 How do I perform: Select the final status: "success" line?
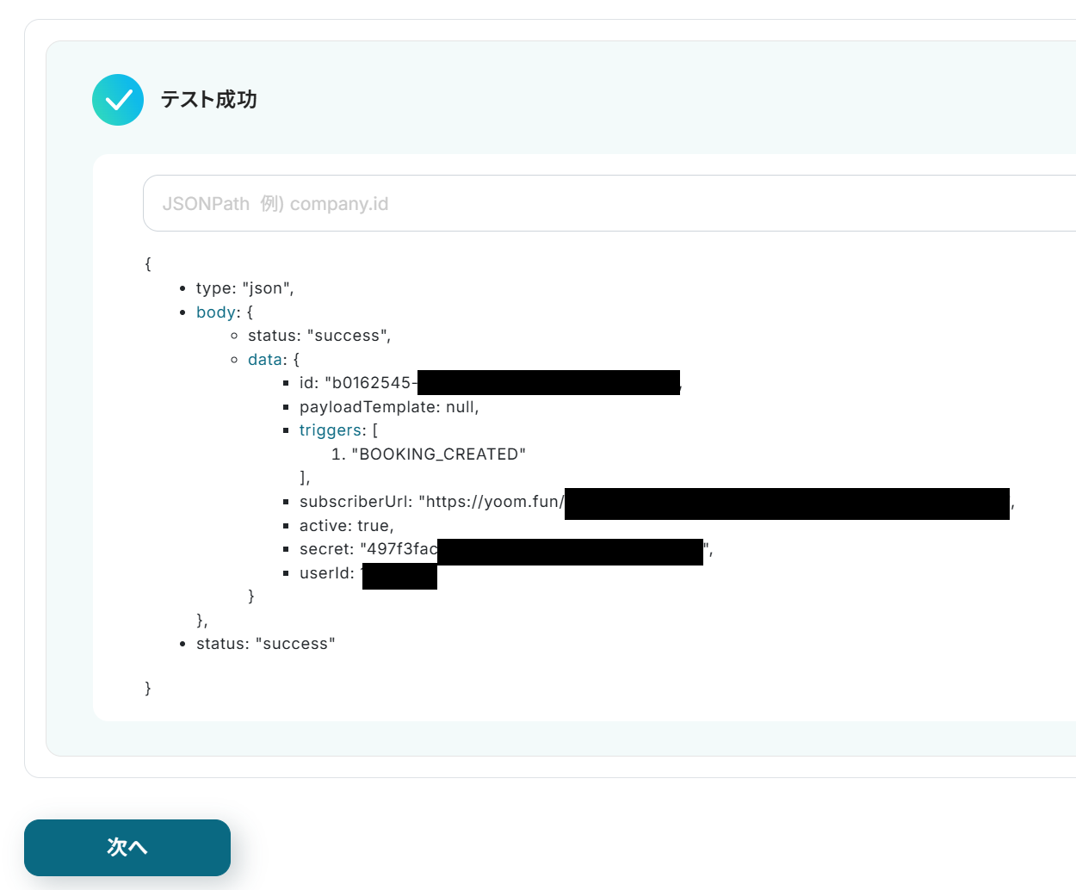tap(266, 644)
